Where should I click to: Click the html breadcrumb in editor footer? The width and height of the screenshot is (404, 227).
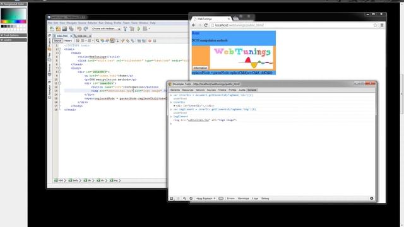pyautogui.click(x=59, y=181)
